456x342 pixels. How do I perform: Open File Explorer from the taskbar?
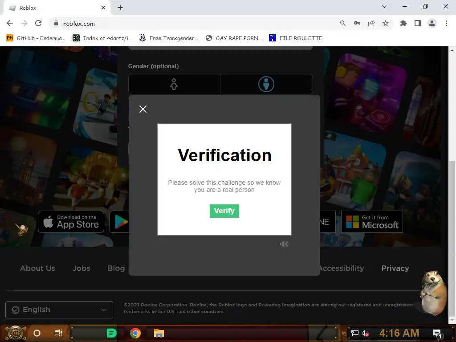point(159,333)
